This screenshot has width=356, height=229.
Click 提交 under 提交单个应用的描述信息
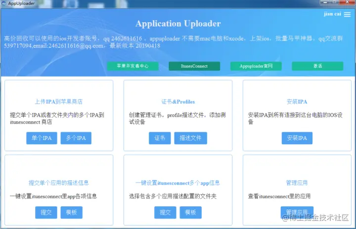click(46, 212)
